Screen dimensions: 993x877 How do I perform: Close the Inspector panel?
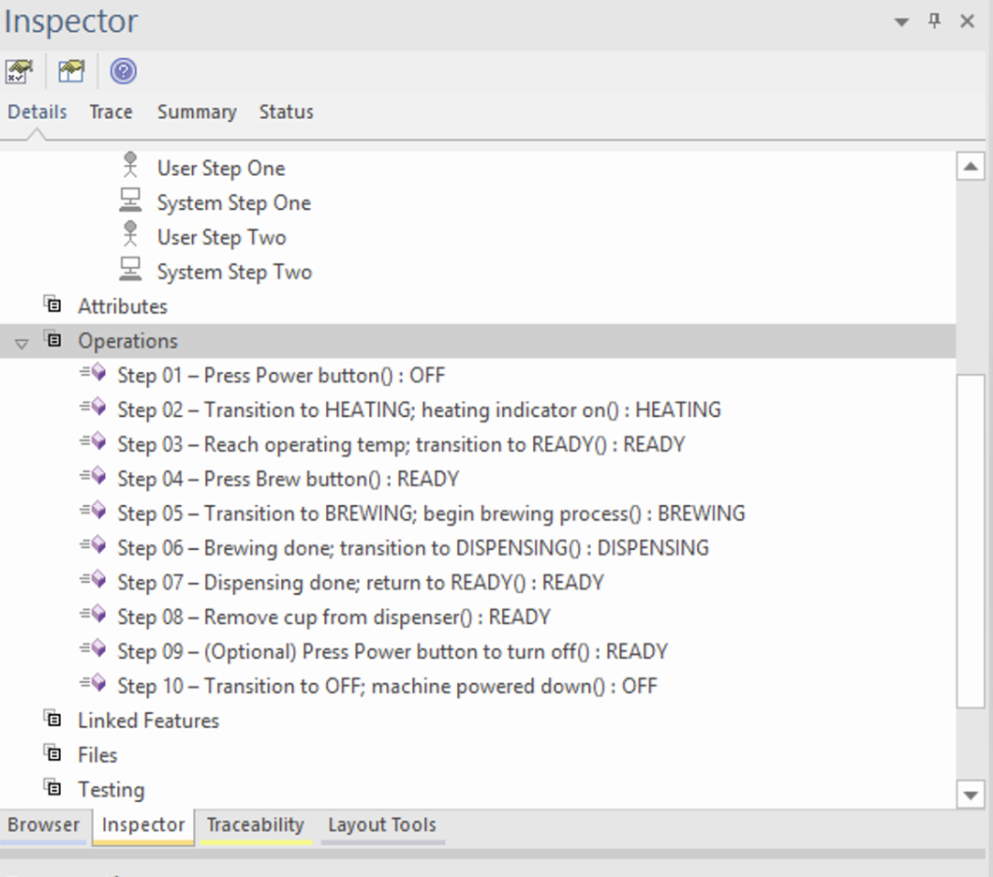(967, 21)
